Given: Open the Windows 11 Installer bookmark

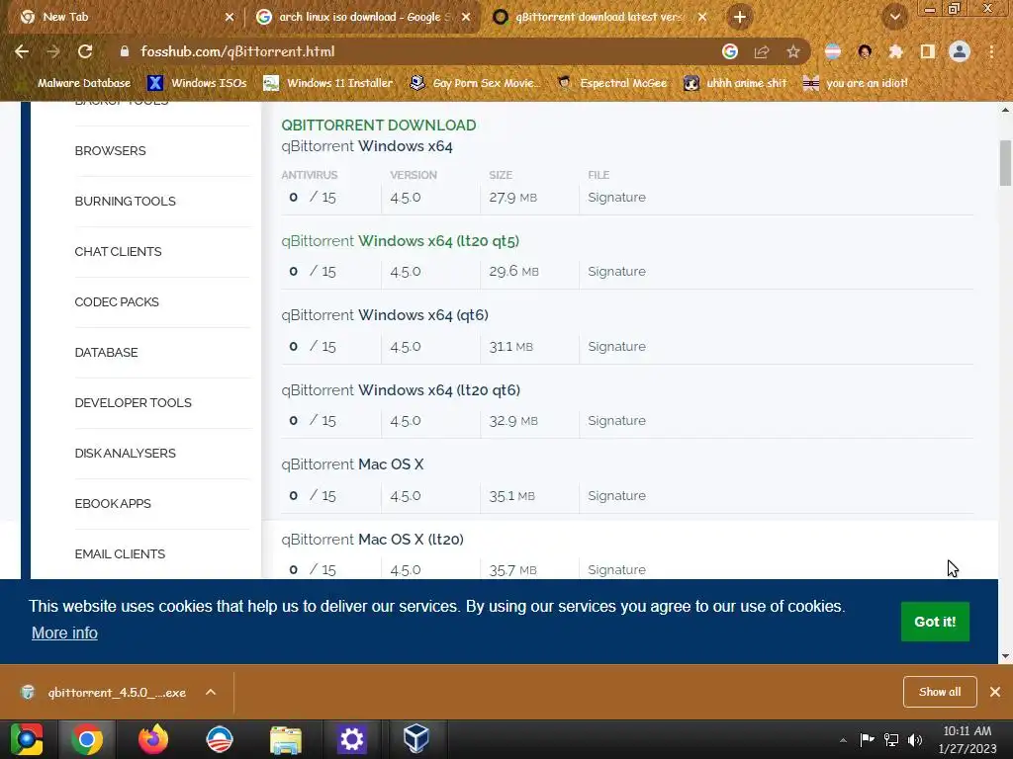Looking at the screenshot, I should pyautogui.click(x=328, y=83).
